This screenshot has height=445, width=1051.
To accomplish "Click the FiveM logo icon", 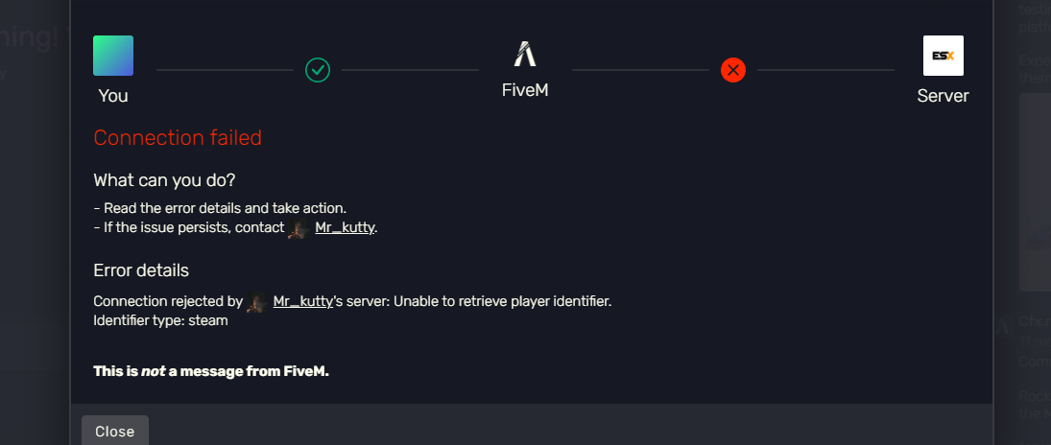I will (x=524, y=55).
